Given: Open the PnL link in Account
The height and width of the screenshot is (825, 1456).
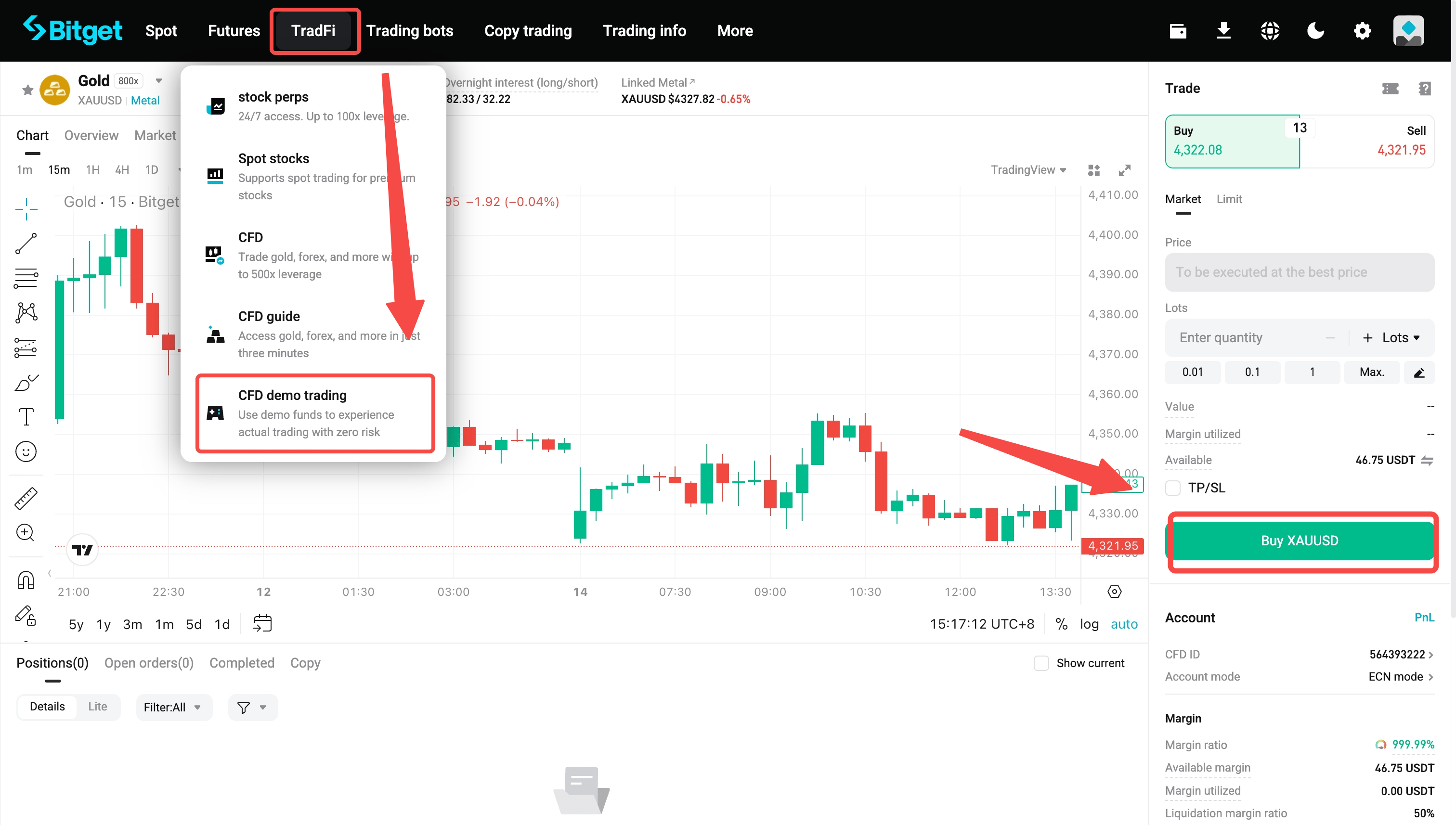Looking at the screenshot, I should point(1424,617).
